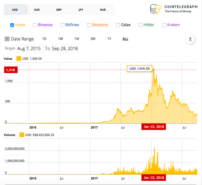Select the ALL date range
Viewport: 202px width, 185px height.
[125, 39]
